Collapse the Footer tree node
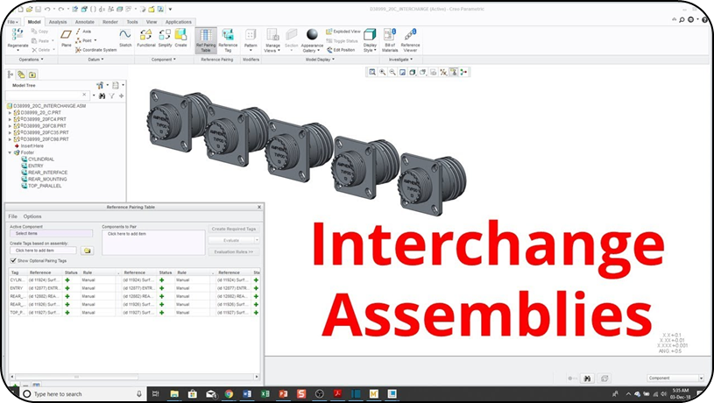The image size is (714, 403). pos(10,152)
